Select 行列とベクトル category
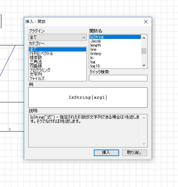 (x=58, y=53)
